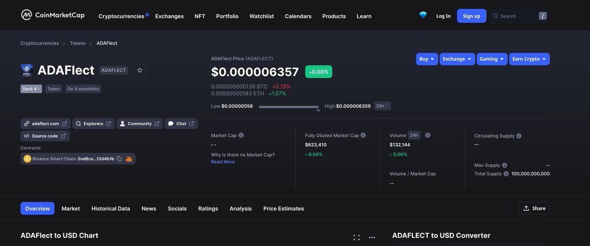Open the Learn menu
This screenshot has height=246, width=590.
click(x=364, y=16)
